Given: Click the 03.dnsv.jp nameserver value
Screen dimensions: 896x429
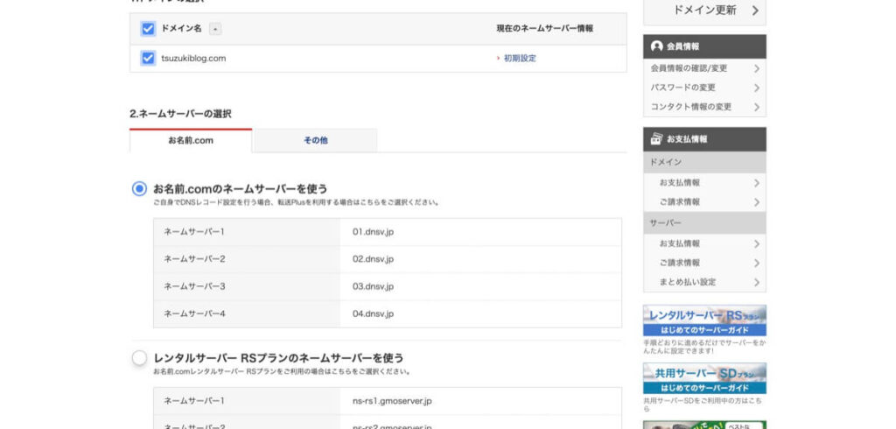Looking at the screenshot, I should pyautogui.click(x=373, y=286).
